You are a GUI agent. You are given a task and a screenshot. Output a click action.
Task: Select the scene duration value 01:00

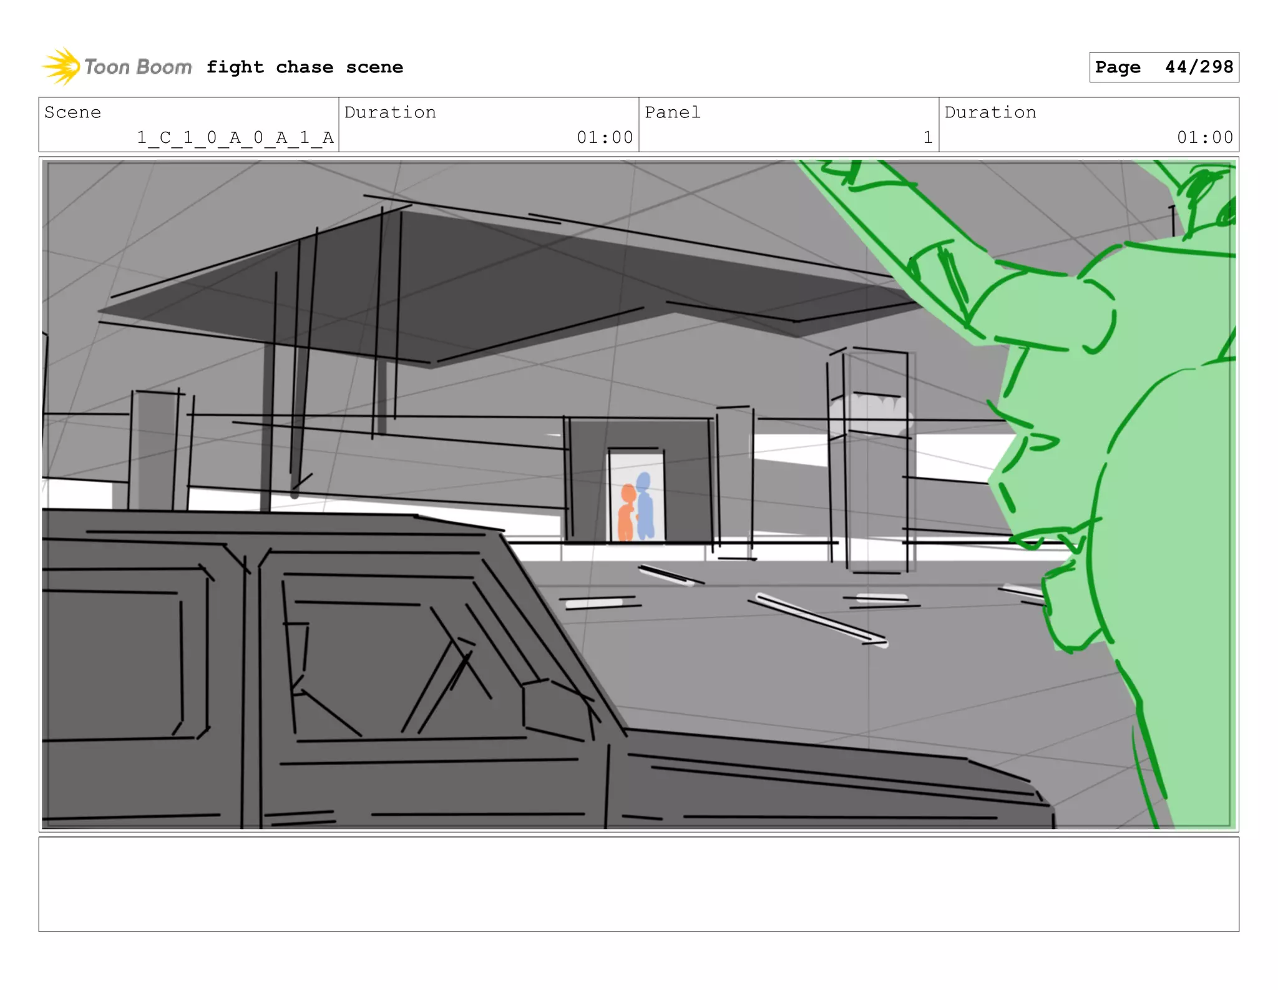pyautogui.click(x=605, y=137)
